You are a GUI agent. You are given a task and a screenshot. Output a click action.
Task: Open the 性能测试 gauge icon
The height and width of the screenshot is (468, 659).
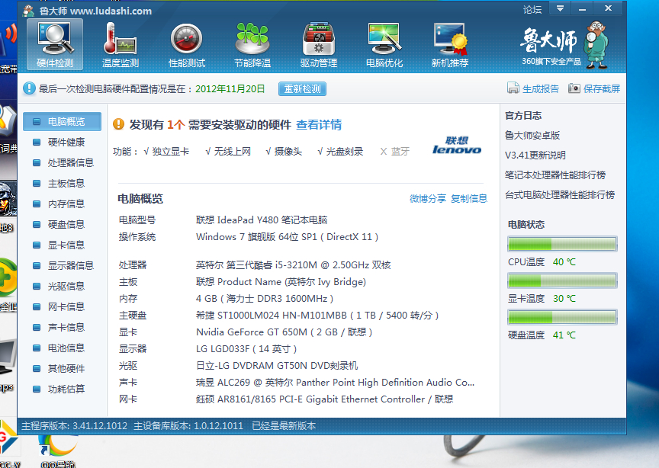point(187,44)
